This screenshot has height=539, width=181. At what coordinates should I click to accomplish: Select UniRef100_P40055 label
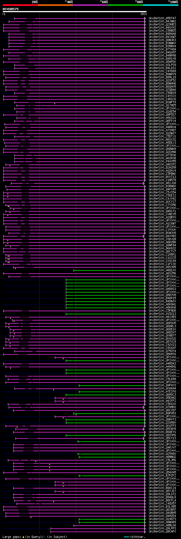[162, 161]
